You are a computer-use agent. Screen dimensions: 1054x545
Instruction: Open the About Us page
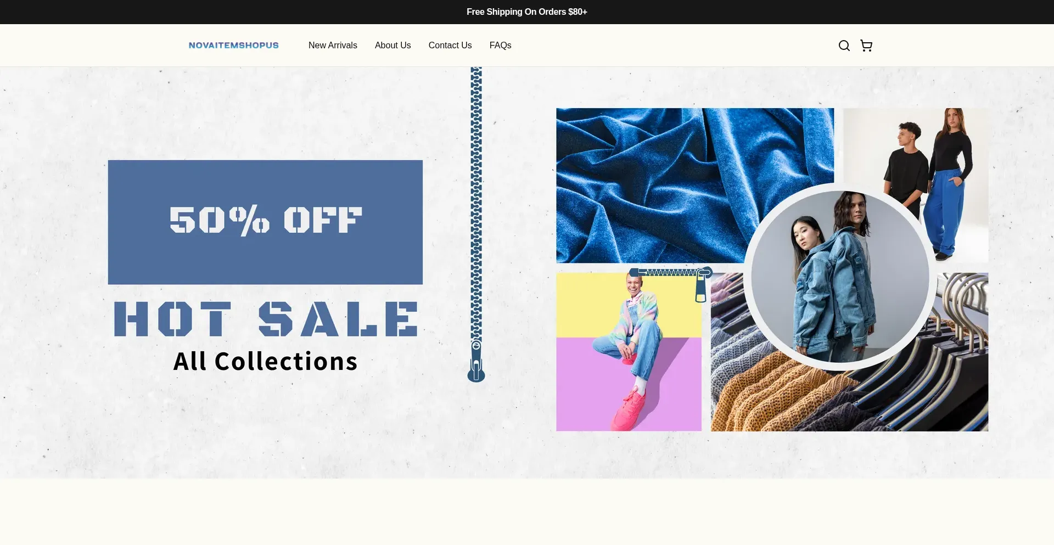click(393, 46)
